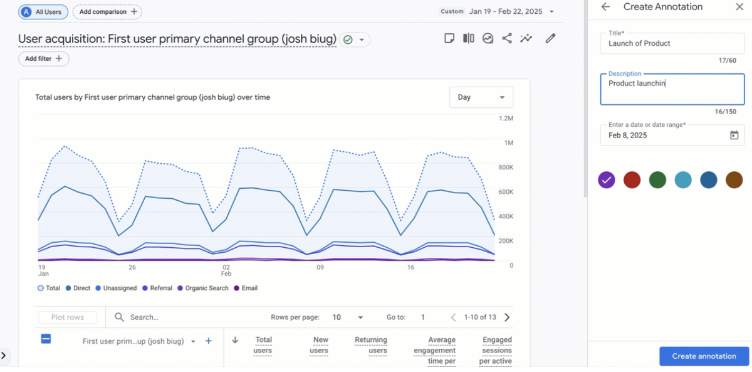This screenshot has width=752, height=372.
Task: Open the edit comparisons columns icon
Action: pyautogui.click(x=468, y=38)
